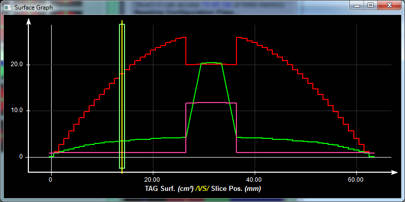Click the 40.00 tick label on X-axis
The width and height of the screenshot is (405, 202).
254,179
